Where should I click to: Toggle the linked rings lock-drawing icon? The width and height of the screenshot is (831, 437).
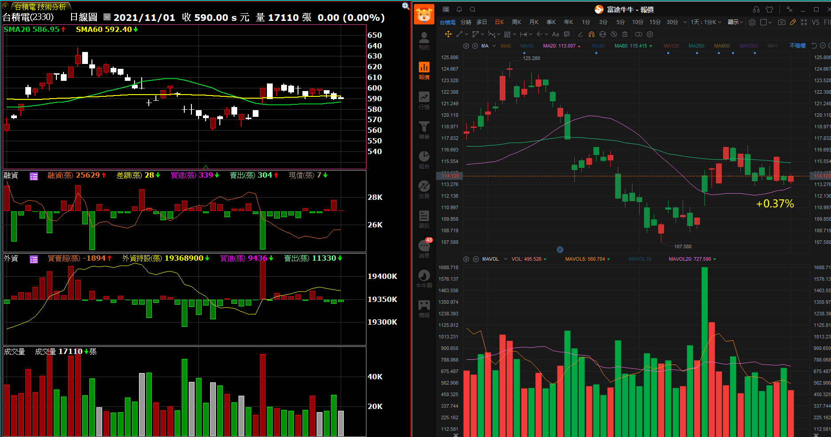coord(638,34)
